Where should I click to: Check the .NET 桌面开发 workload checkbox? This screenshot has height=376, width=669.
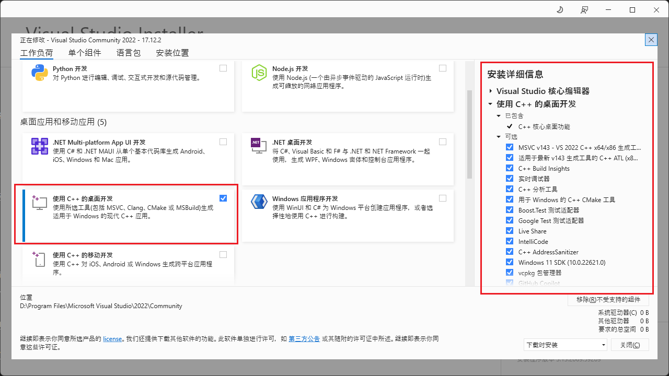[443, 142]
